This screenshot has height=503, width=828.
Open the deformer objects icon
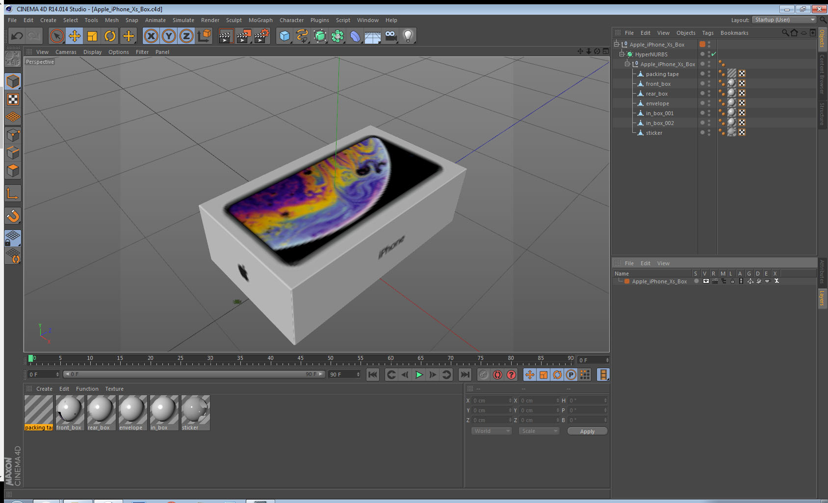pyautogui.click(x=355, y=36)
